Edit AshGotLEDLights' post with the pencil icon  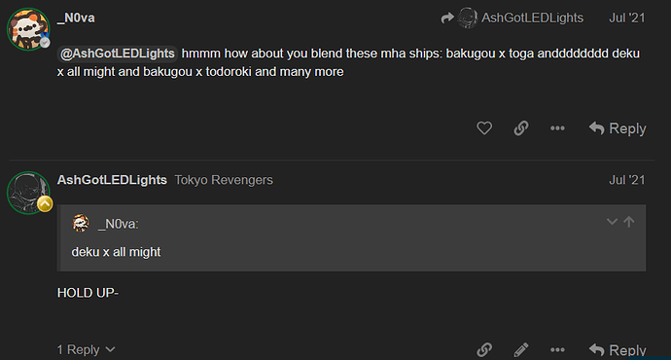521,349
